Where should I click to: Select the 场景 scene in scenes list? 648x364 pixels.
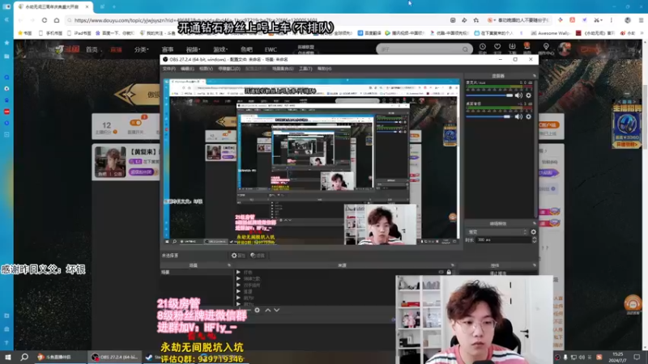[x=196, y=273]
